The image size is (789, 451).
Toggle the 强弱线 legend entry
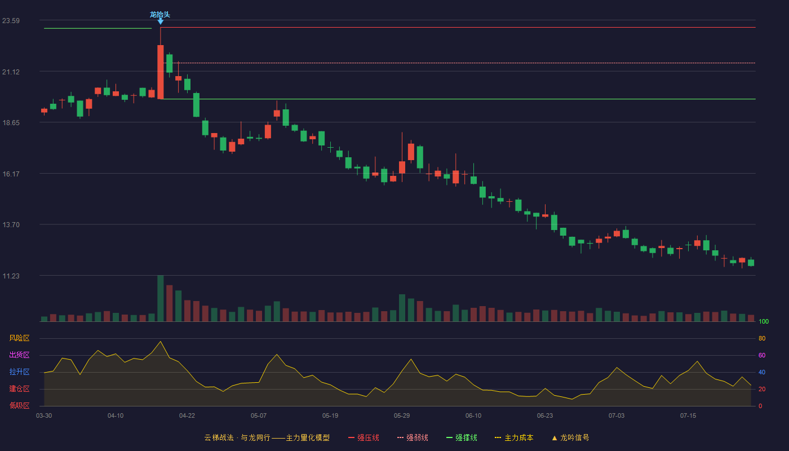[413, 437]
